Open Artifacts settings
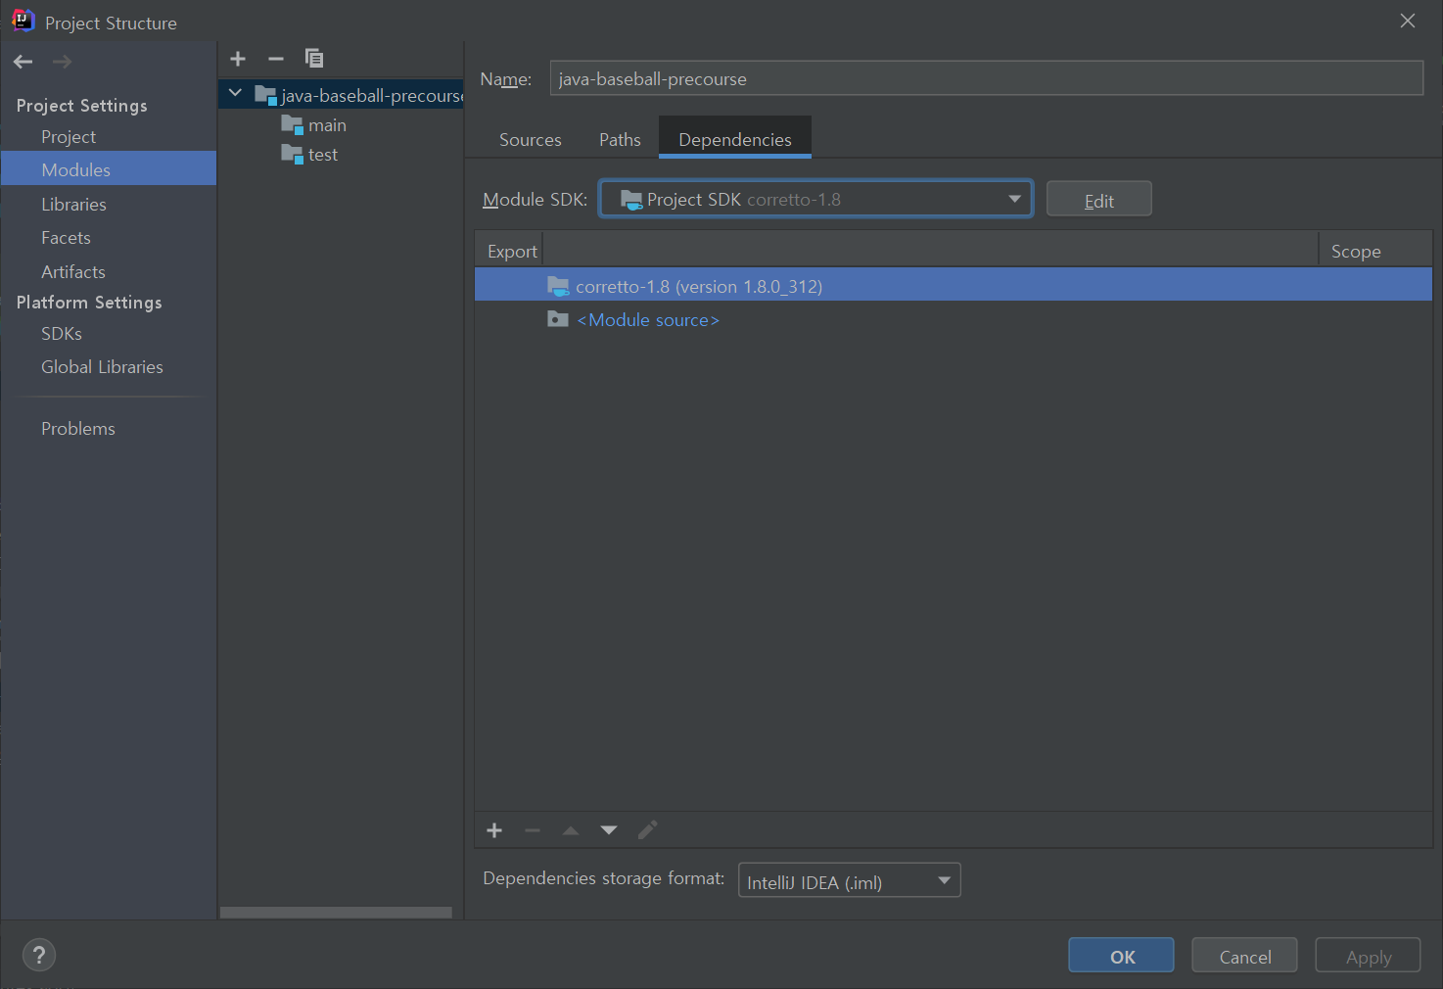The image size is (1443, 989). pos(72,272)
